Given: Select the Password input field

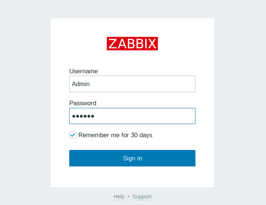Looking at the screenshot, I should [x=132, y=116].
